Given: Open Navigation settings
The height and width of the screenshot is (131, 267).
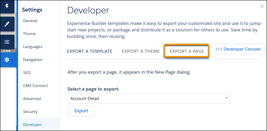Looking at the screenshot, I should [33, 60].
